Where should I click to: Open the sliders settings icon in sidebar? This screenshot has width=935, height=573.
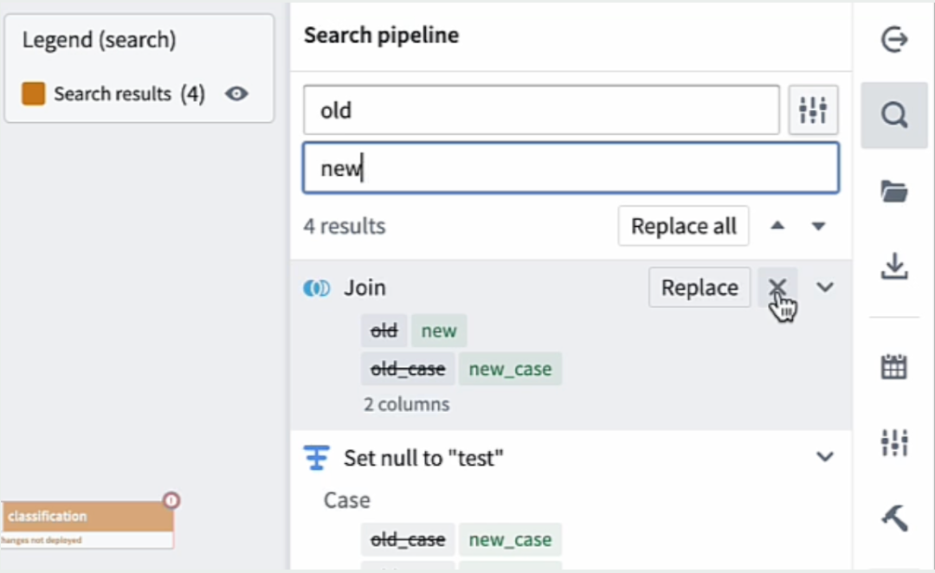pos(894,442)
